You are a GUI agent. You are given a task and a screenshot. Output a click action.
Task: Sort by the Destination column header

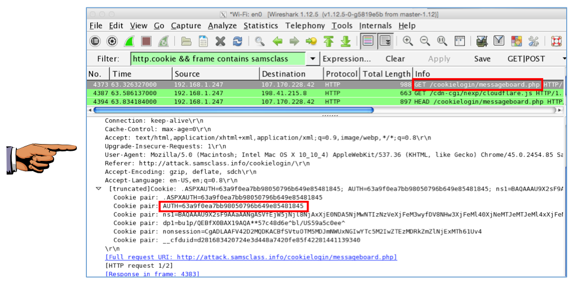(292, 74)
